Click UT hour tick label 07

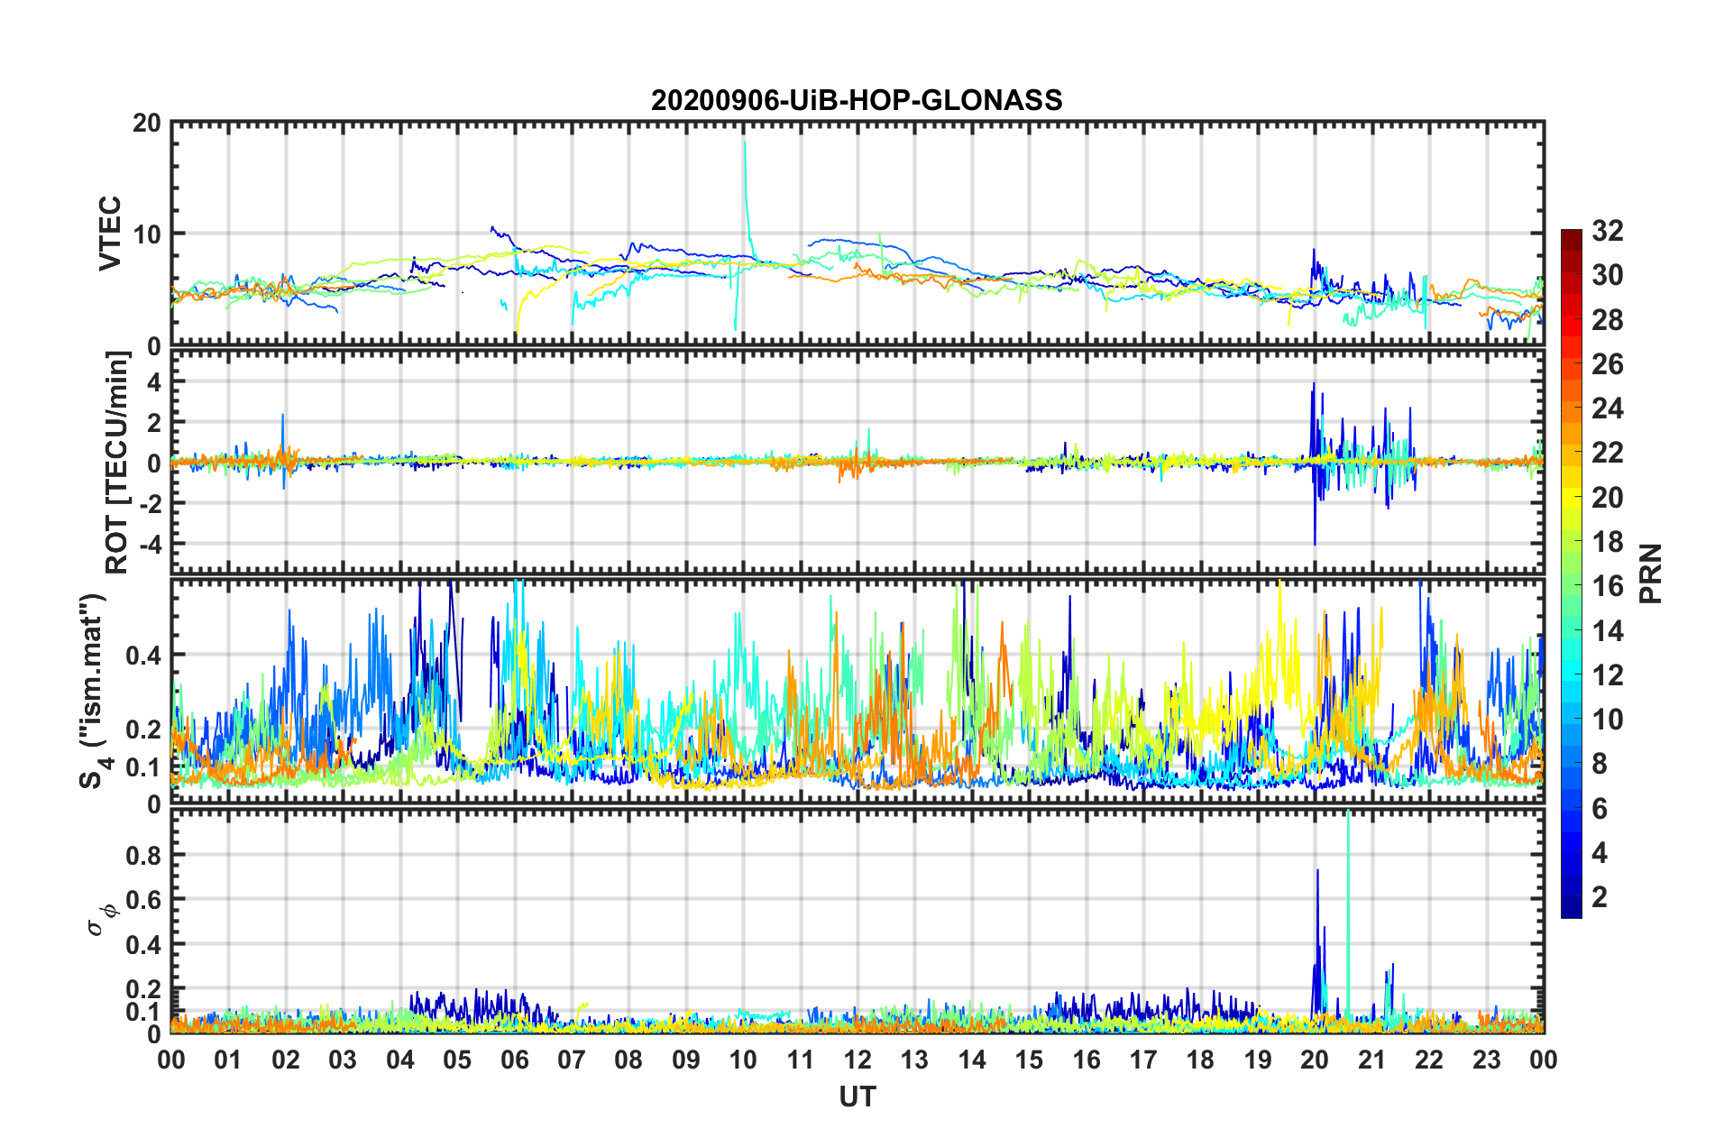coord(572,1060)
